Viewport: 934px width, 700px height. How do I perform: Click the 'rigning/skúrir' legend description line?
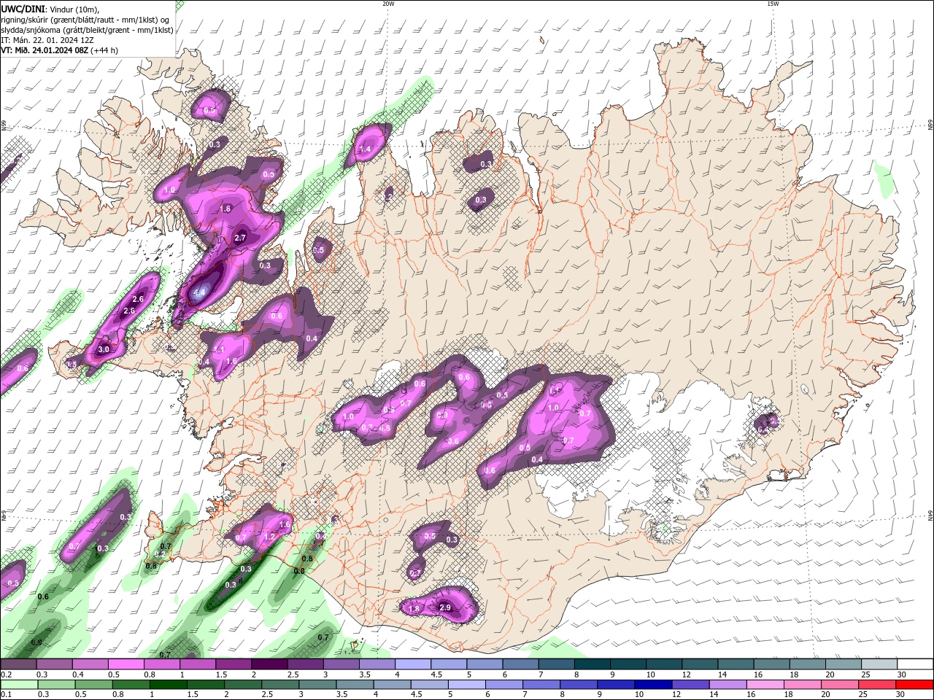[85, 20]
